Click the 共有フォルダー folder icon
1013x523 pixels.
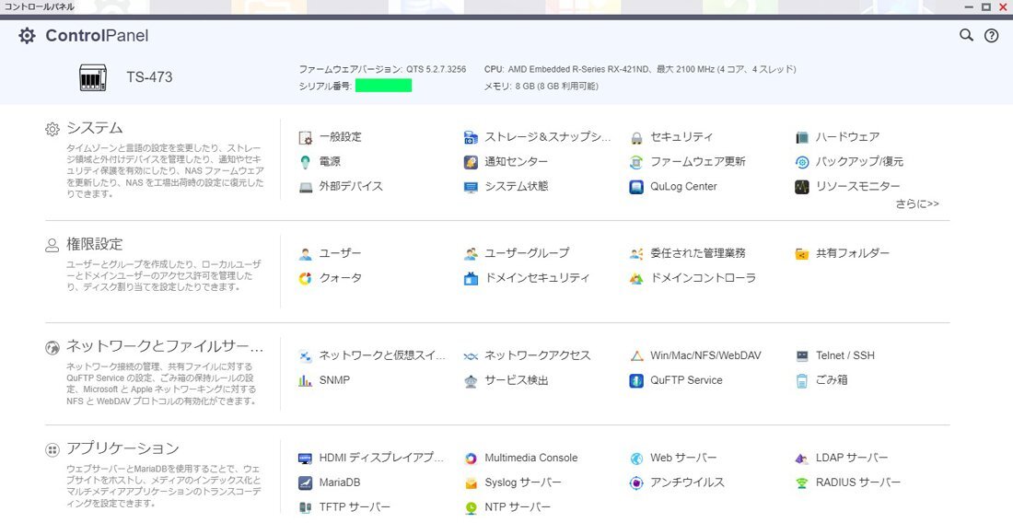pyautogui.click(x=802, y=254)
